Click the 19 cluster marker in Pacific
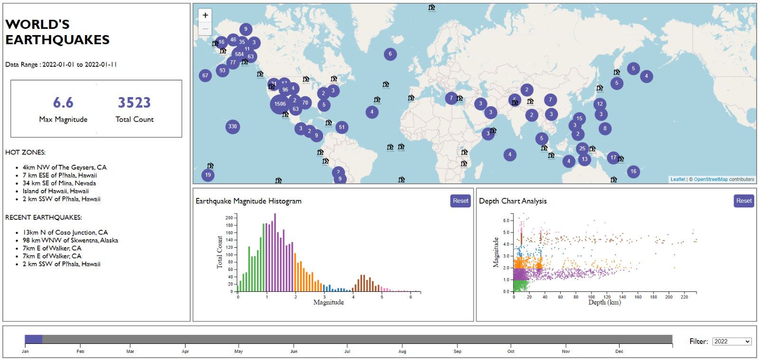Image resolution: width=759 pixels, height=360 pixels. tap(208, 175)
